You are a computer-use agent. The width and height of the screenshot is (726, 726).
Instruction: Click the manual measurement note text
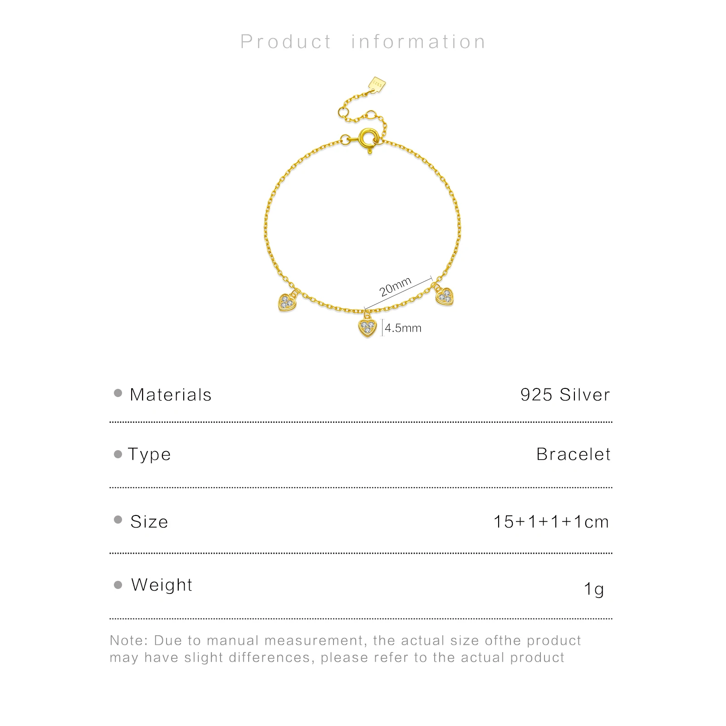tap(345, 649)
